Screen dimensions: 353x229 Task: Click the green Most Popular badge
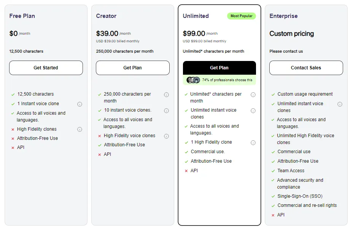(x=242, y=16)
